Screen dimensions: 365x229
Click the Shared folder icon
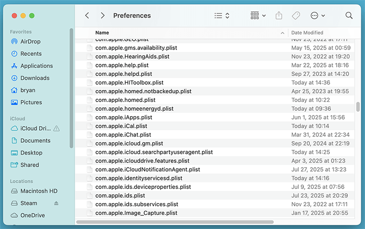[14, 165]
